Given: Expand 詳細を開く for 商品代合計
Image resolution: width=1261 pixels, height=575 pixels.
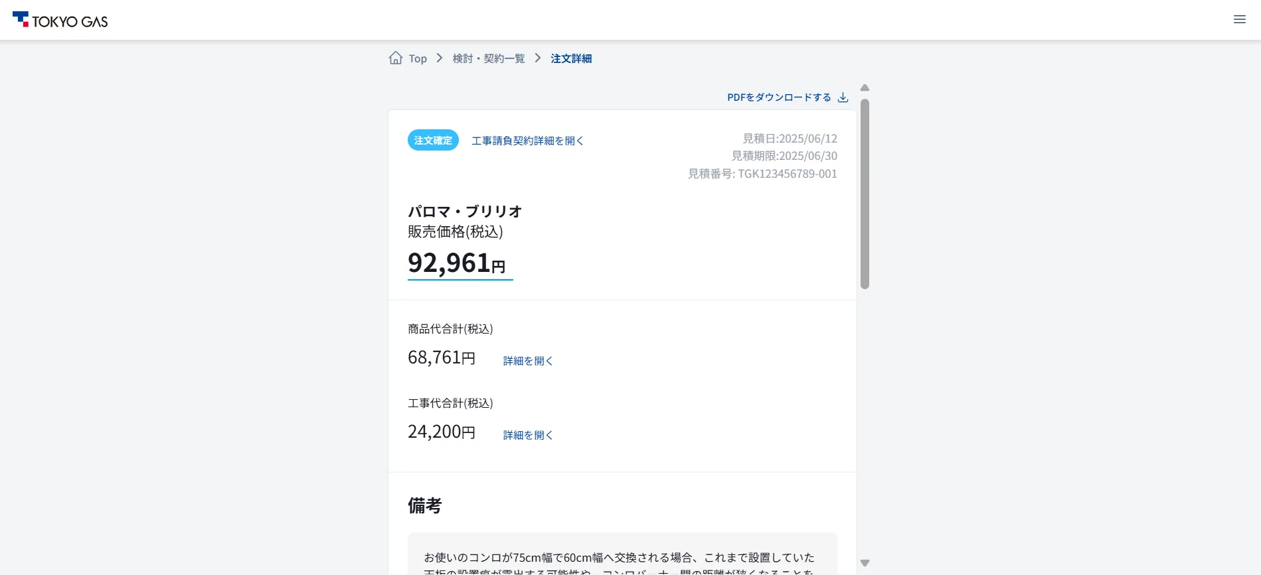Looking at the screenshot, I should (x=528, y=361).
